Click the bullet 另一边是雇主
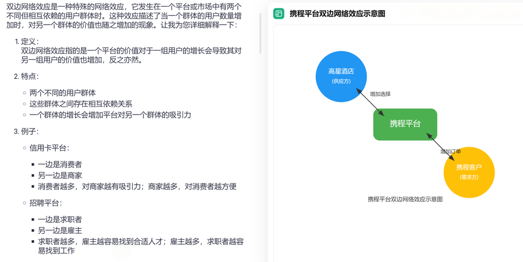 pos(60,230)
